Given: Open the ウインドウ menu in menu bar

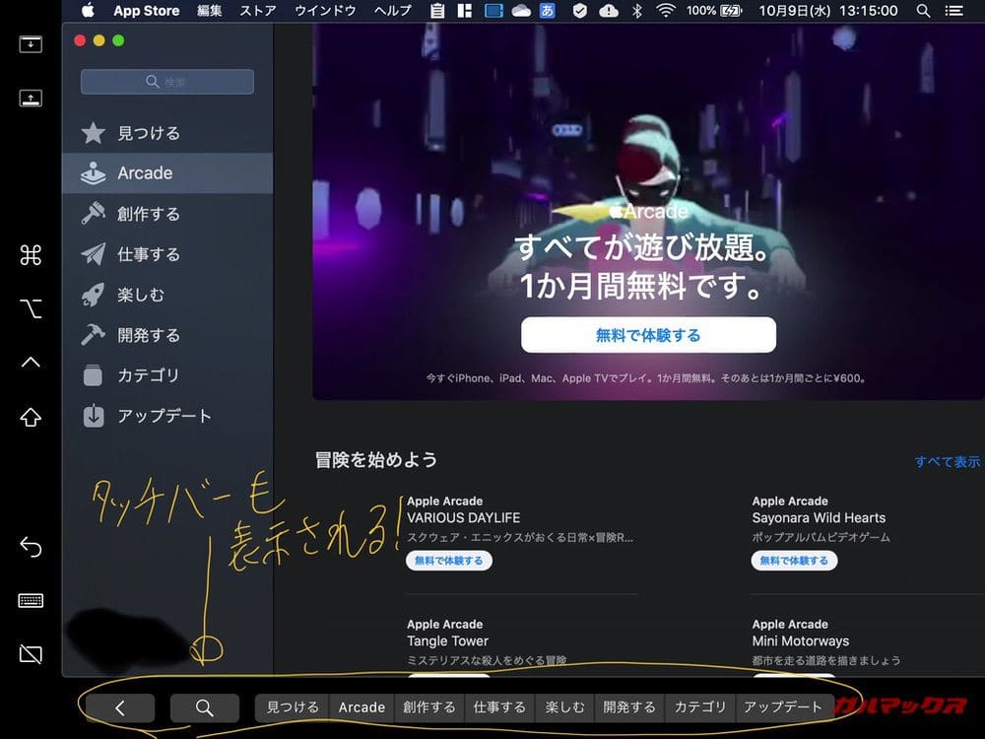Looking at the screenshot, I should pos(325,11).
